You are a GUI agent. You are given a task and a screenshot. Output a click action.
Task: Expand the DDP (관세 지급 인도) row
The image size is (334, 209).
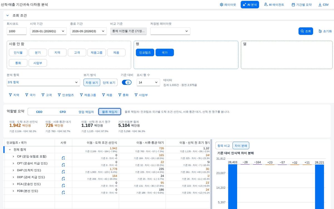pyautogui.click(x=13, y=177)
